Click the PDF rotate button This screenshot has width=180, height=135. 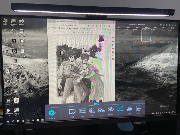click(x=87, y=33)
